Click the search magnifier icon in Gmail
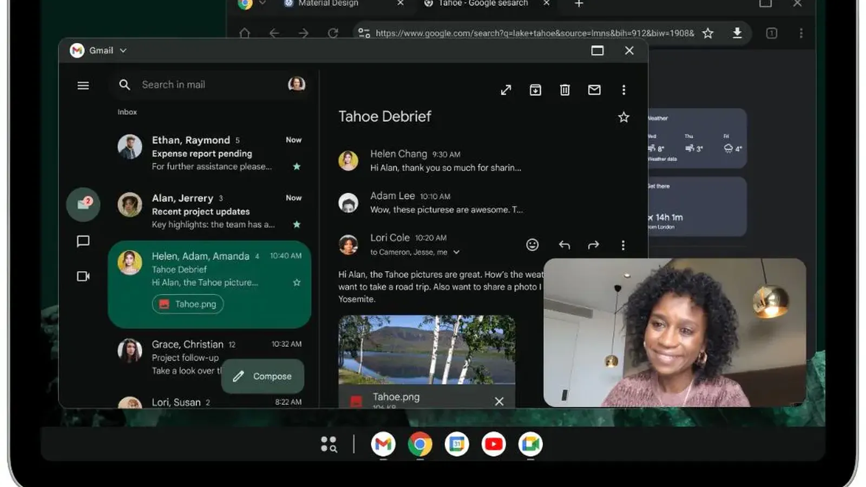The width and height of the screenshot is (866, 487). click(124, 84)
